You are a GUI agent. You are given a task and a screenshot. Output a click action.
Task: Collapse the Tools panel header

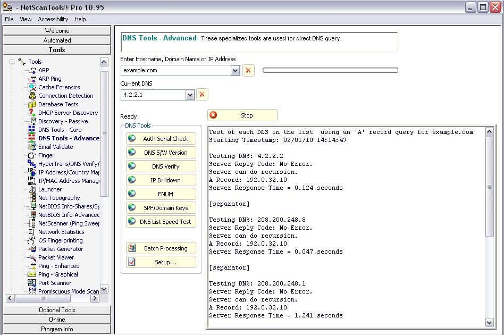coord(57,50)
